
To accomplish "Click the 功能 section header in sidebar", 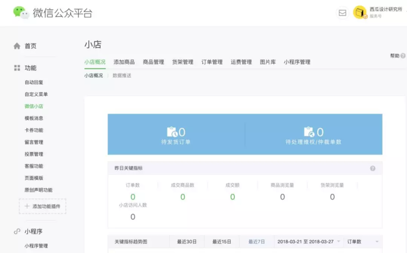I will tap(30, 68).
